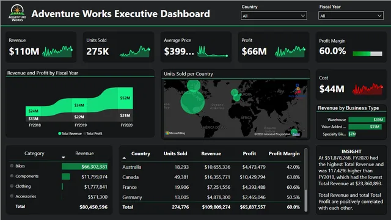Click the Canada profit margin 63.8%

pos(293,177)
